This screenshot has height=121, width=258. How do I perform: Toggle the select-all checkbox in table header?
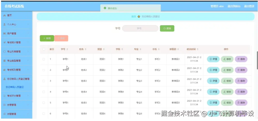tap(44, 49)
